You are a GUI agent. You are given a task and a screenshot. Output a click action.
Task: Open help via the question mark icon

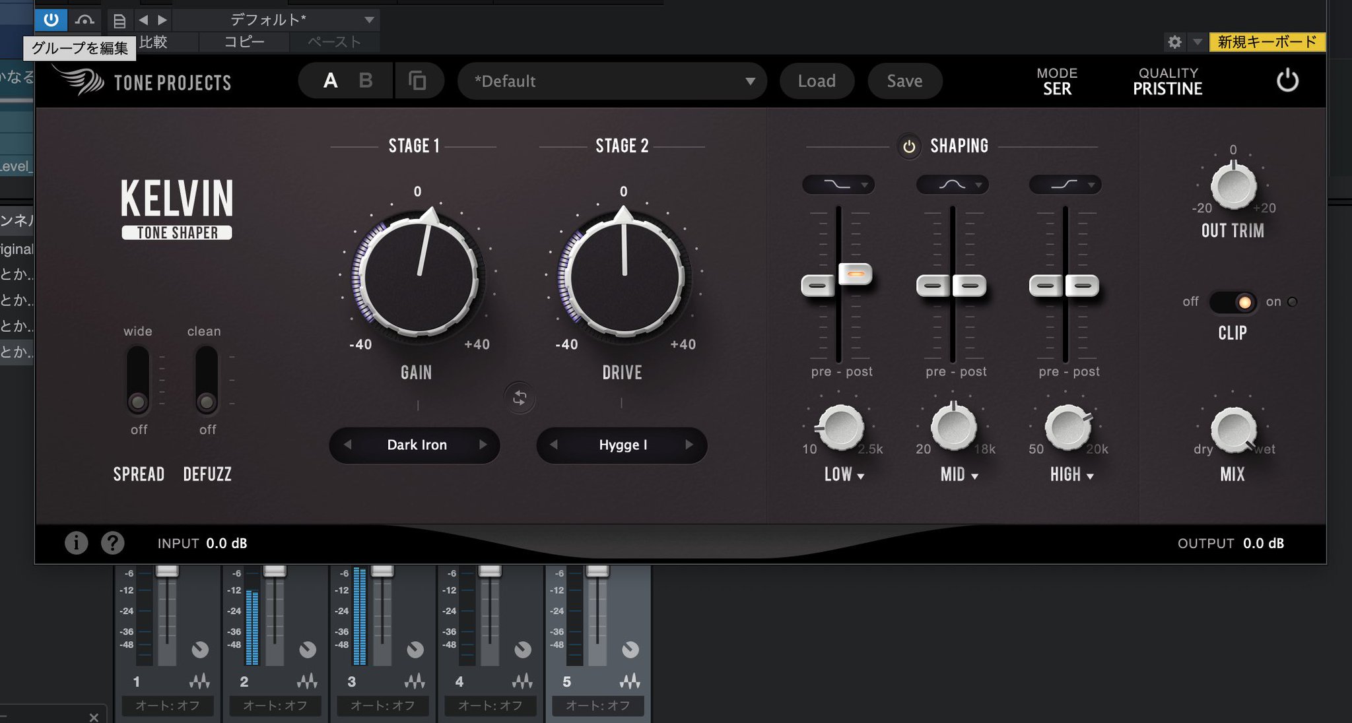[113, 543]
